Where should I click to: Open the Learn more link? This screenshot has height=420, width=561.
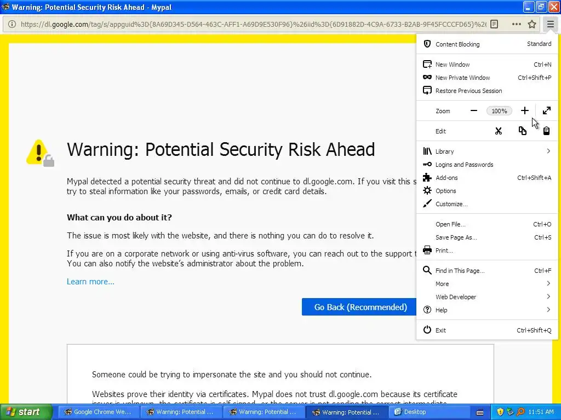pos(90,282)
